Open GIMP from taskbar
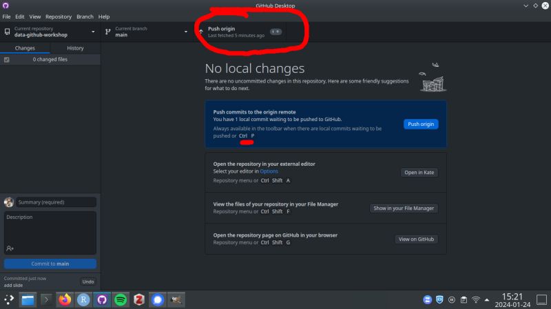The height and width of the screenshot is (309, 551). [x=176, y=300]
